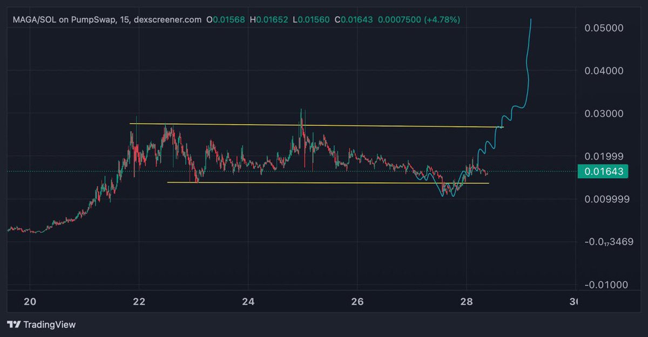Select the lower yellow support trendline
This screenshot has width=648, height=337.
pos(328,183)
